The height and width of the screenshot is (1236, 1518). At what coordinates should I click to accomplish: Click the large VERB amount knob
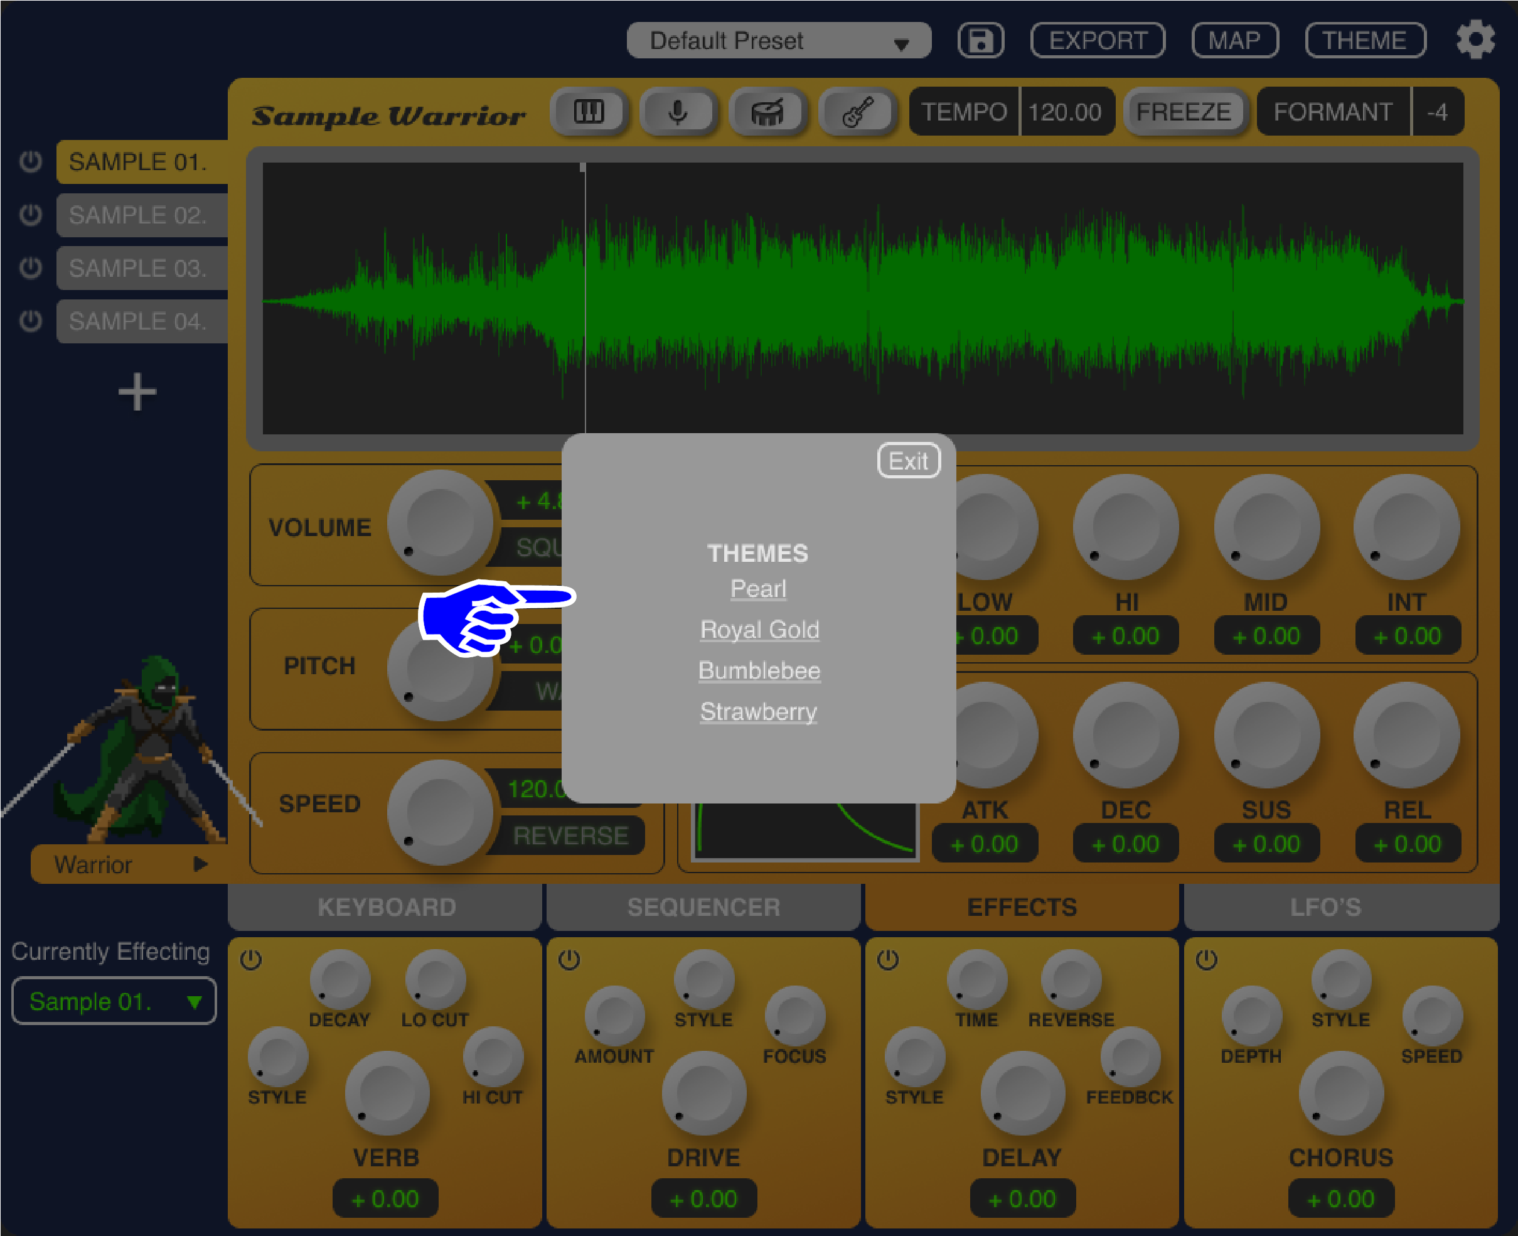pyautogui.click(x=387, y=1093)
